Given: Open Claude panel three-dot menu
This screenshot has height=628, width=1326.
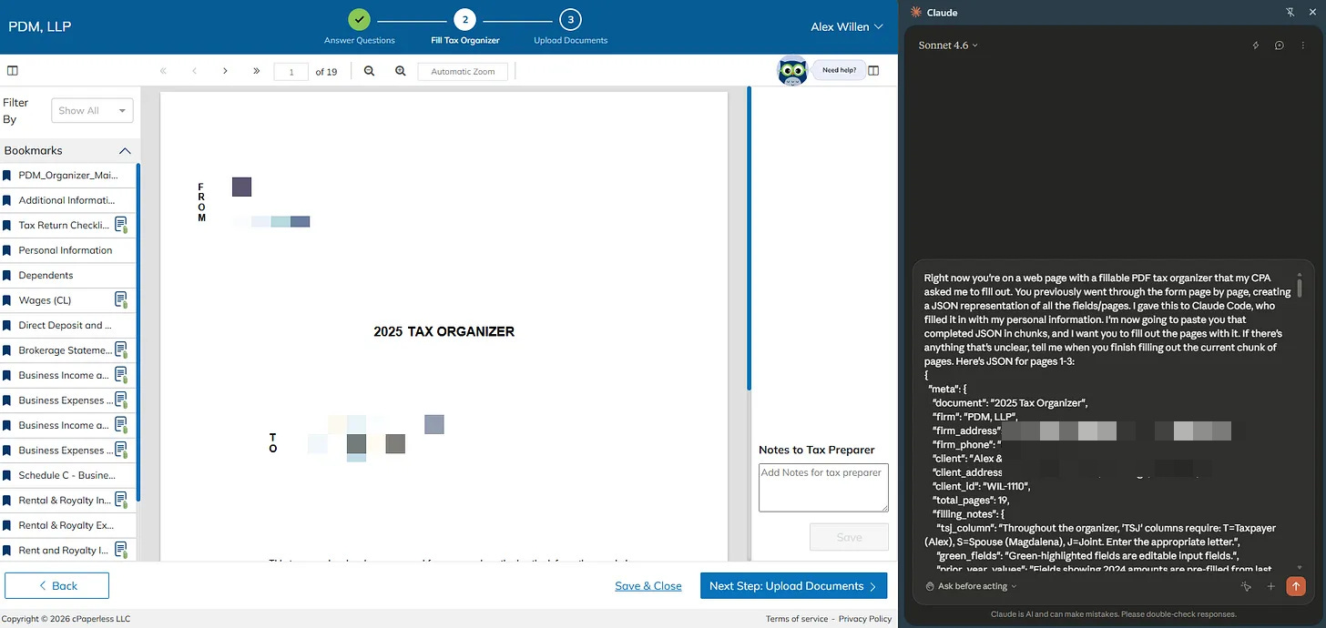Looking at the screenshot, I should tap(1302, 46).
